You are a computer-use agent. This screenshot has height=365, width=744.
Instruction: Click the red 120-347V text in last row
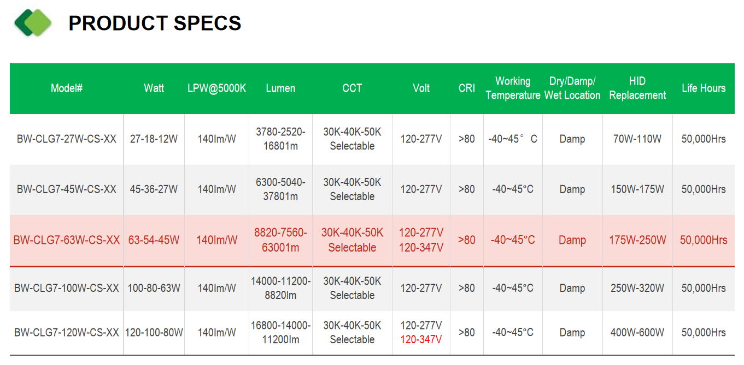click(421, 339)
